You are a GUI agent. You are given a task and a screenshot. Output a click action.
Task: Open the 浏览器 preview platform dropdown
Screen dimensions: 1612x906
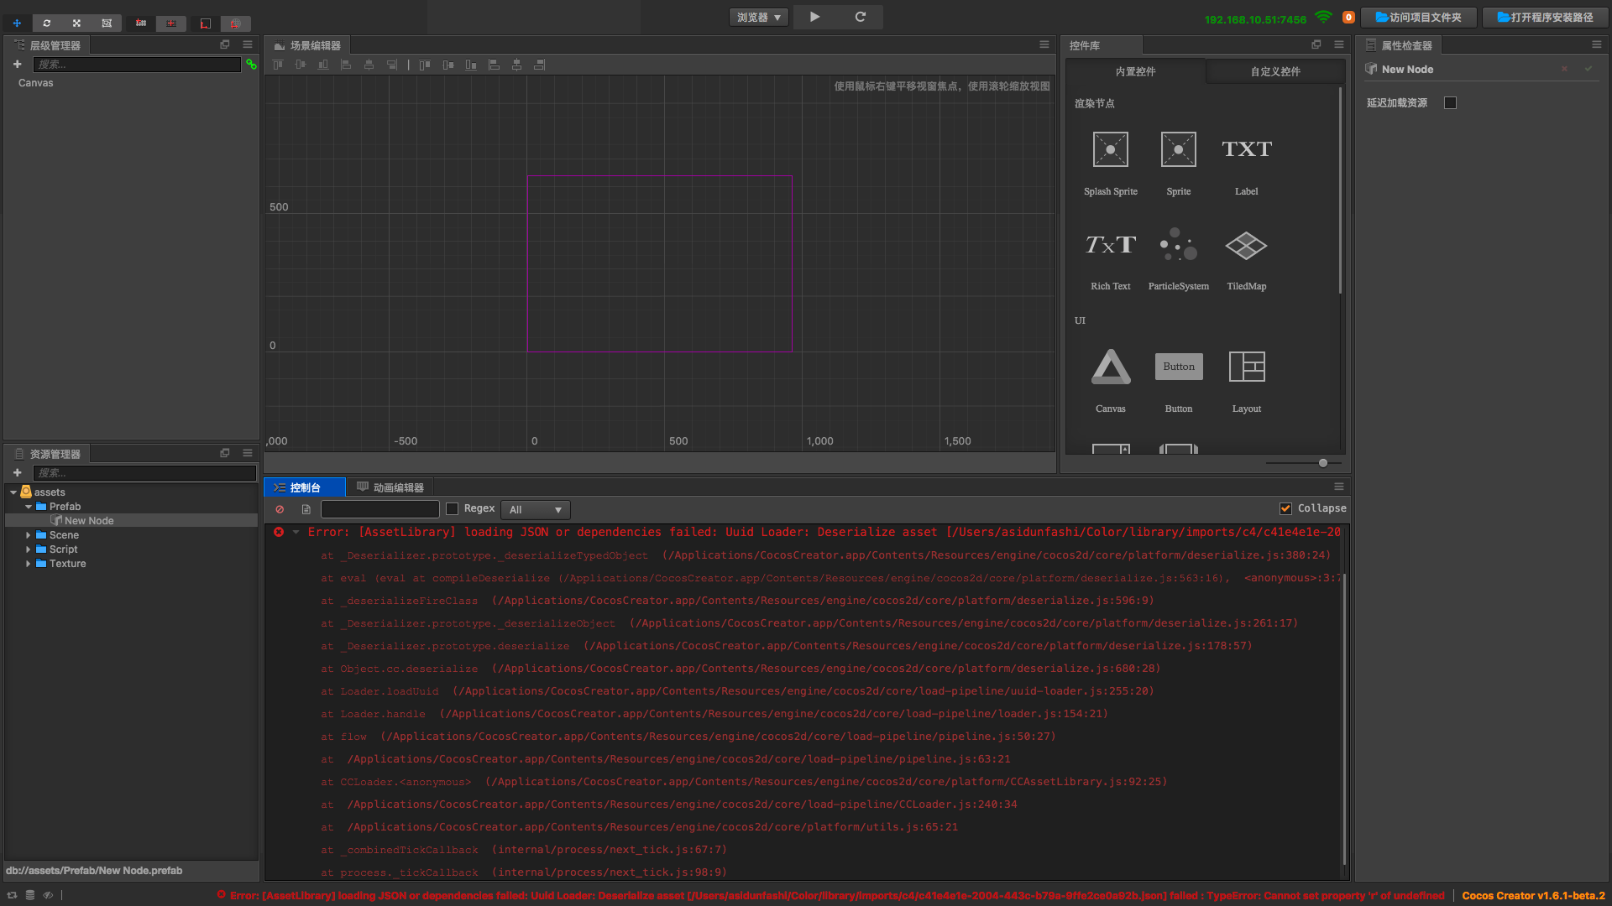758,18
